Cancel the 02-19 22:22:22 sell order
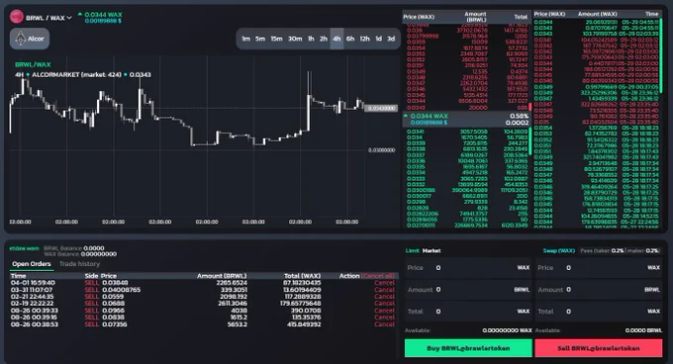This screenshot has width=673, height=364. pyautogui.click(x=384, y=304)
